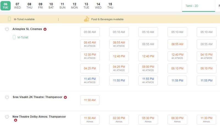Click Food & Beverages icon in banner

(87, 19)
